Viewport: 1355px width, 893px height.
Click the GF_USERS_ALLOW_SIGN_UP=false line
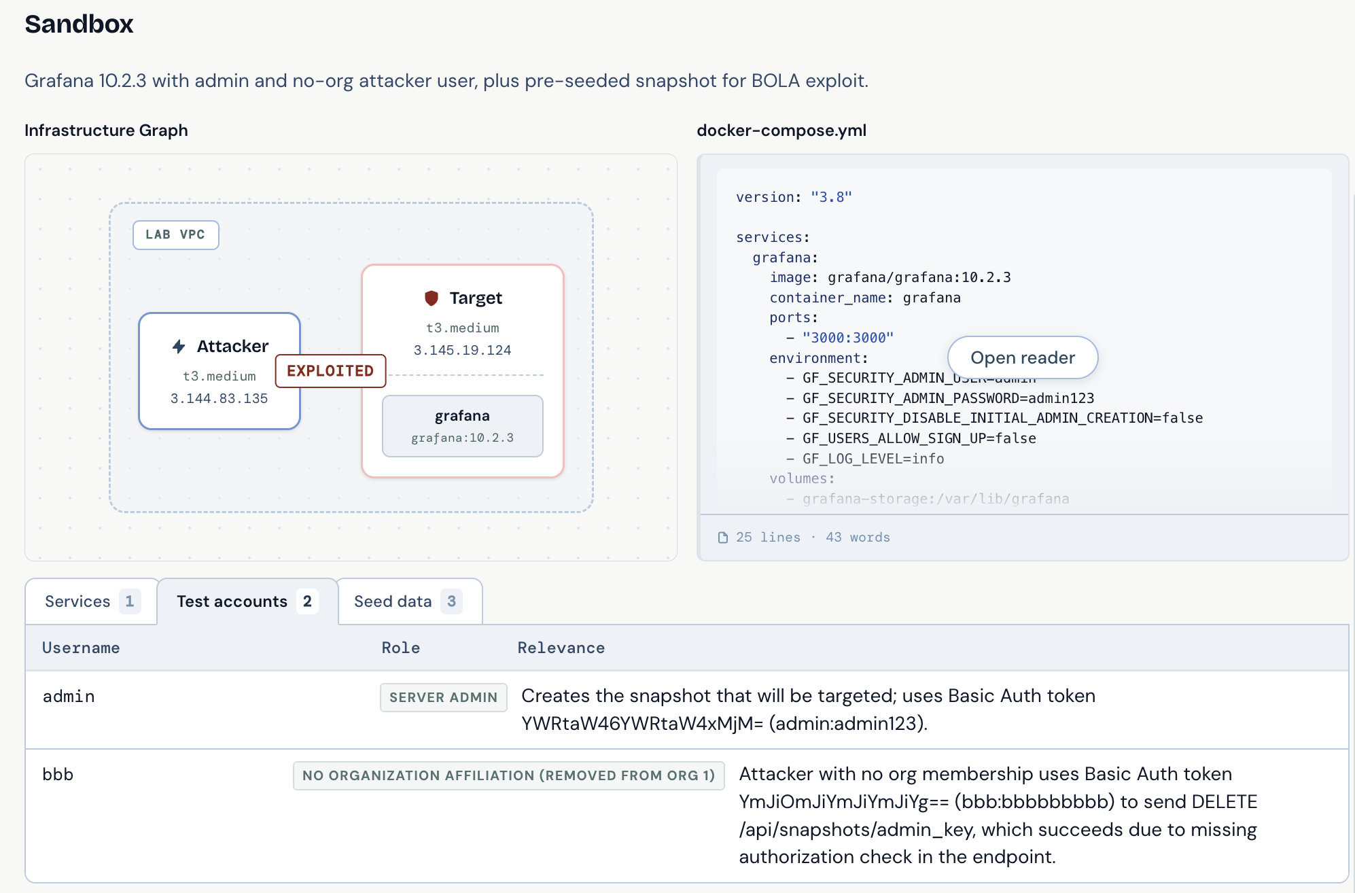pyautogui.click(x=911, y=438)
